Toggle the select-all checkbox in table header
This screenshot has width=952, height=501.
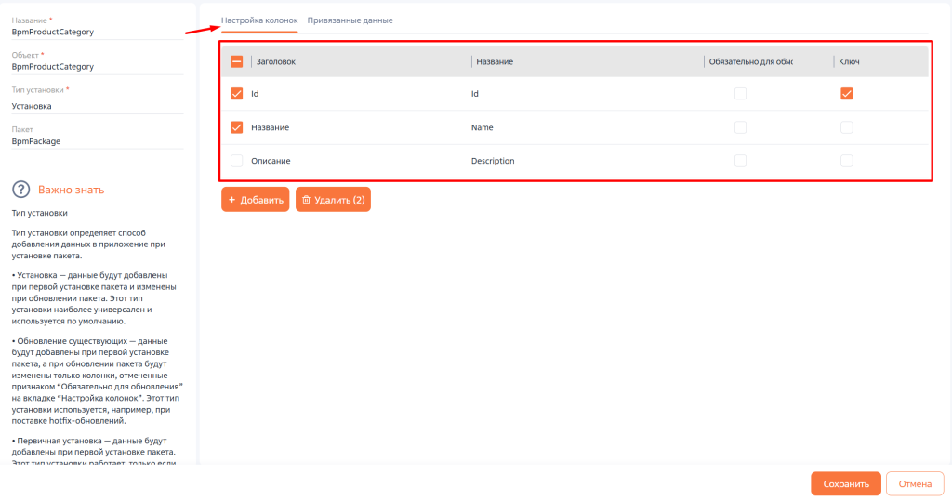pyautogui.click(x=236, y=61)
